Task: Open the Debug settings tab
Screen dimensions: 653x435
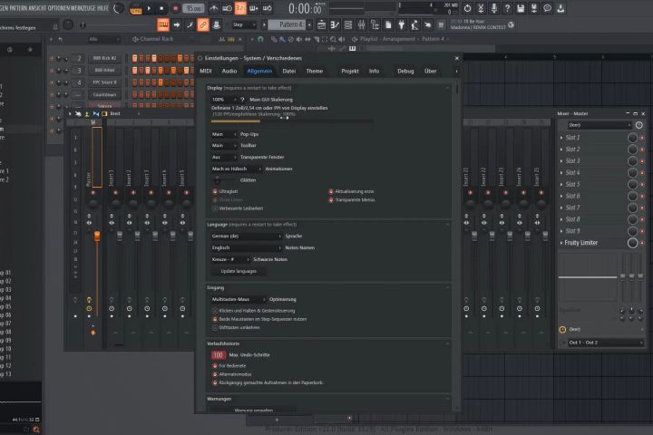Action: point(405,72)
